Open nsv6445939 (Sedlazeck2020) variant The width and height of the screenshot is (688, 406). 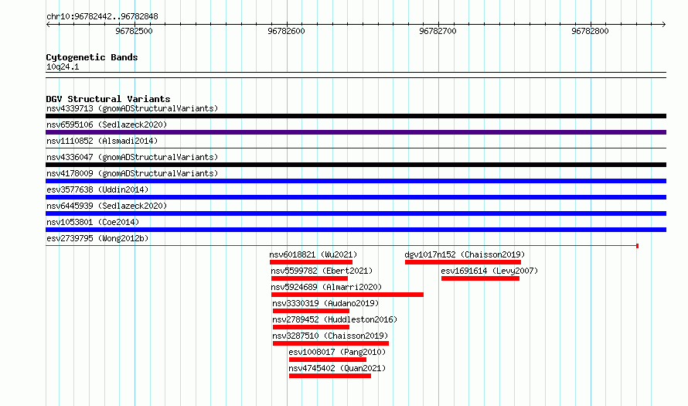point(107,206)
